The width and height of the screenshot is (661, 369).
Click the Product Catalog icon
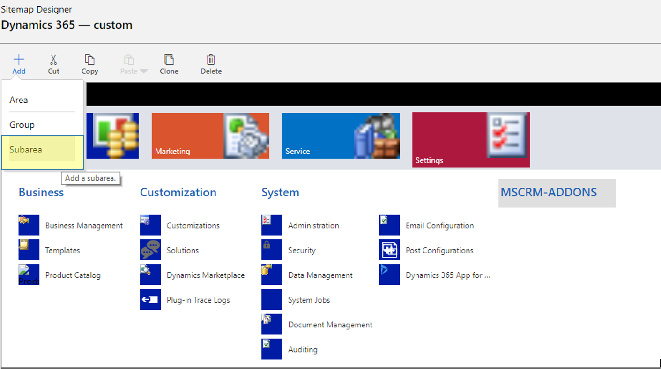click(x=29, y=275)
